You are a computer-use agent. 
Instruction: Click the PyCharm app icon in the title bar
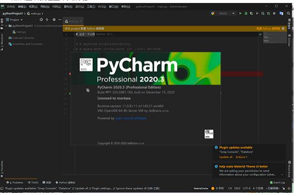pyautogui.click(x=2, y=7)
